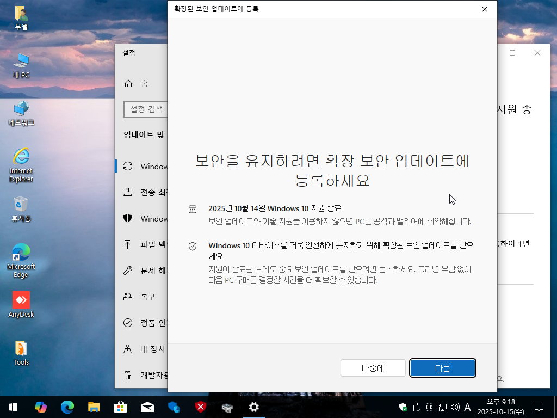Click the 2025년 10월 14일 Windows 10 지원 종료 heading
557x418 pixels.
[275, 208]
